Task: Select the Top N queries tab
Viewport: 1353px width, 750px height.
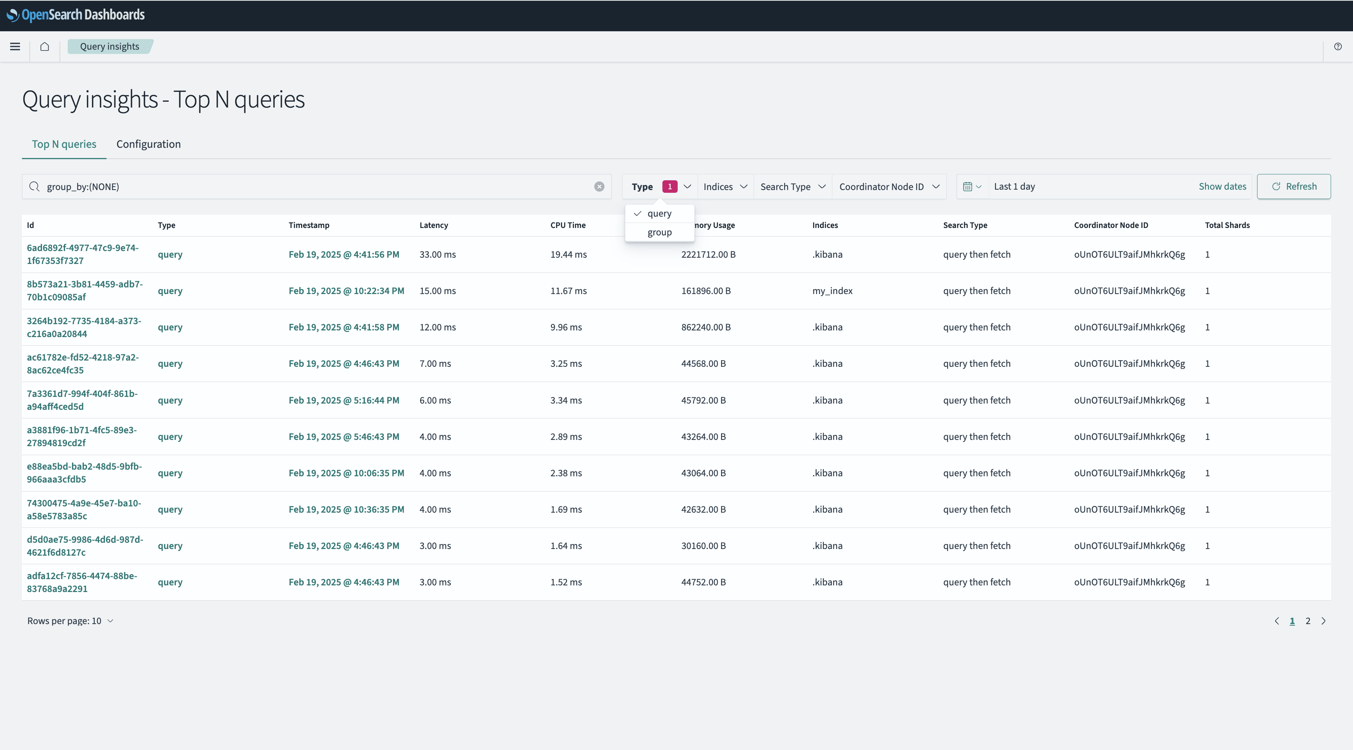Action: [64, 144]
